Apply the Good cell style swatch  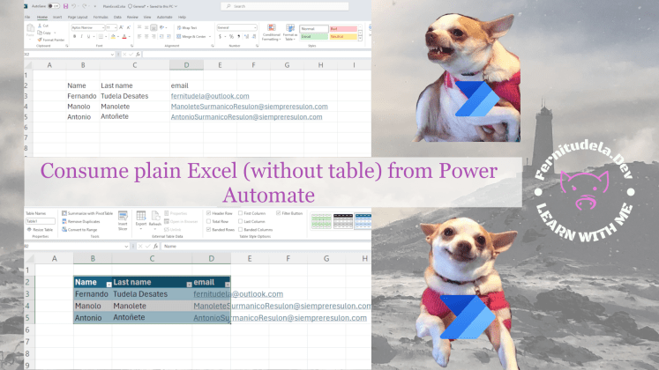coord(313,36)
